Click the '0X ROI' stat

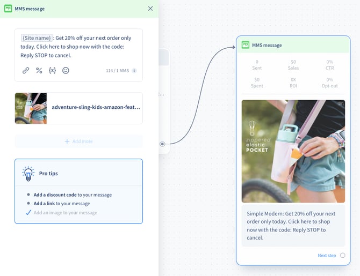pos(293,83)
